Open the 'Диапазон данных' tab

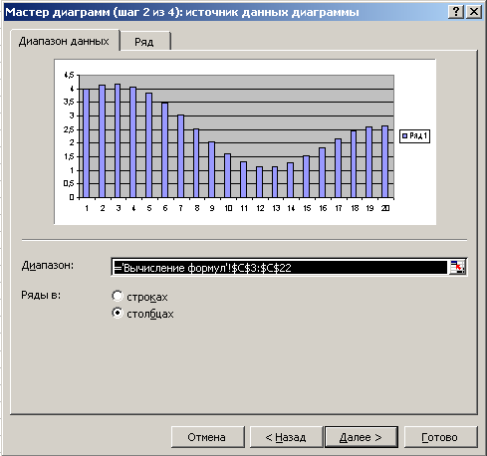pyautogui.click(x=65, y=41)
